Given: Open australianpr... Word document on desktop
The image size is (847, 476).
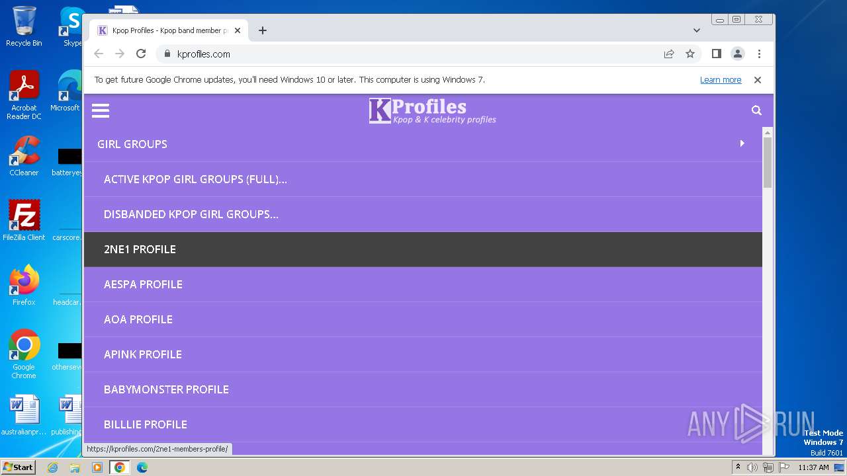Looking at the screenshot, I should click(x=24, y=415).
